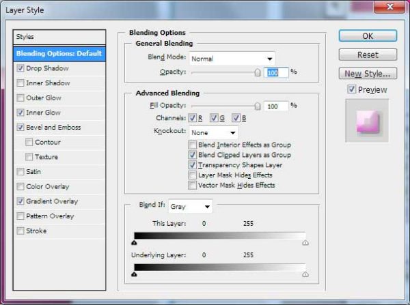Enable Vector Mask Hides Effects
This screenshot has width=410, height=305.
click(x=192, y=186)
